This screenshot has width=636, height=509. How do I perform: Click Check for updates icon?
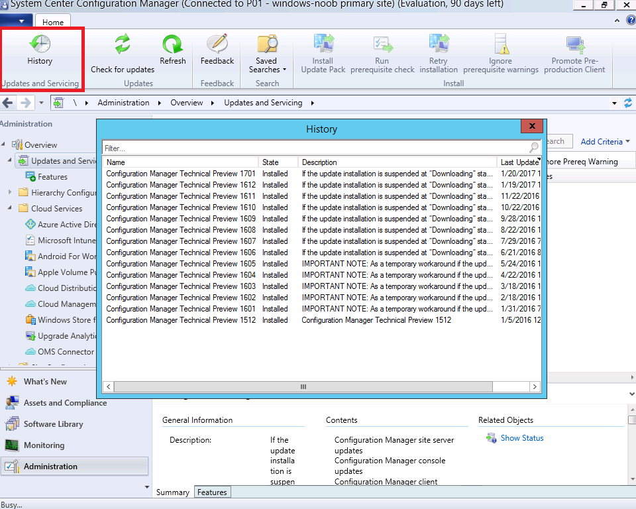click(x=122, y=44)
